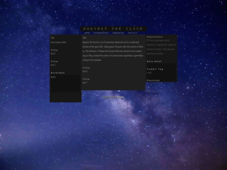The image size is (227, 170).
Task: Click the 'Title' heading above 'test 2'
Action: pyautogui.click(x=54, y=50)
